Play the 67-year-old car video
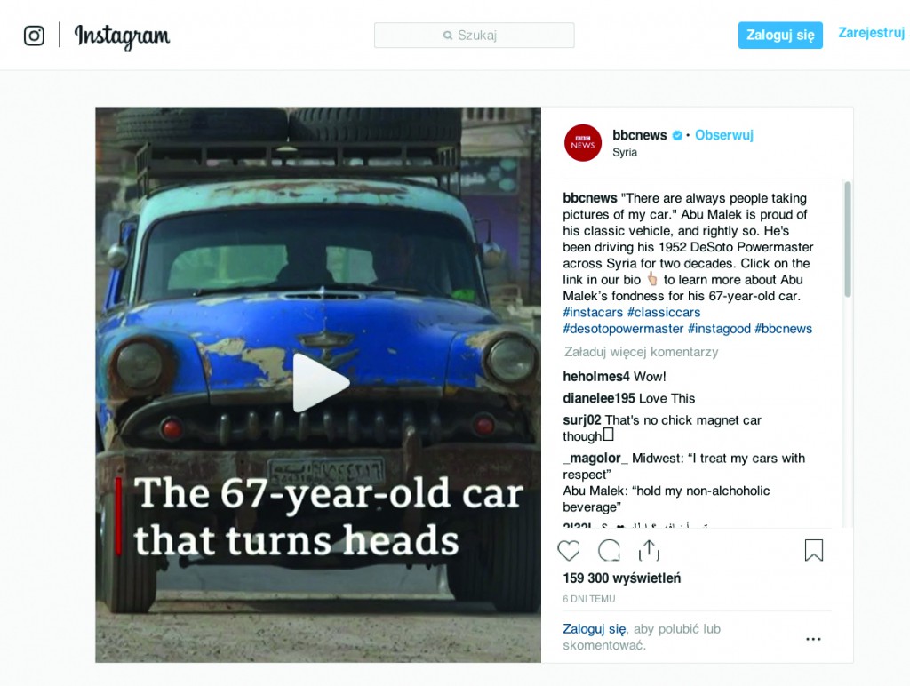The image size is (910, 686). [x=320, y=382]
